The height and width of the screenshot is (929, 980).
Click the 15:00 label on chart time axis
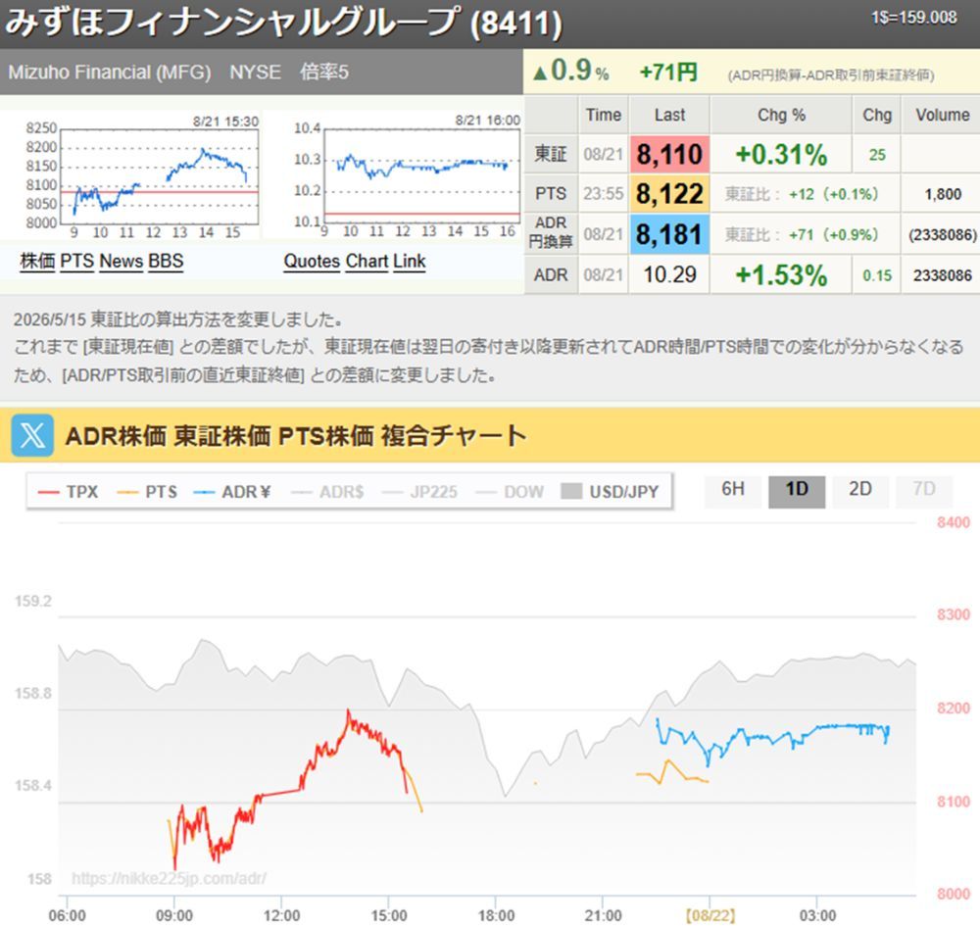coord(389,915)
